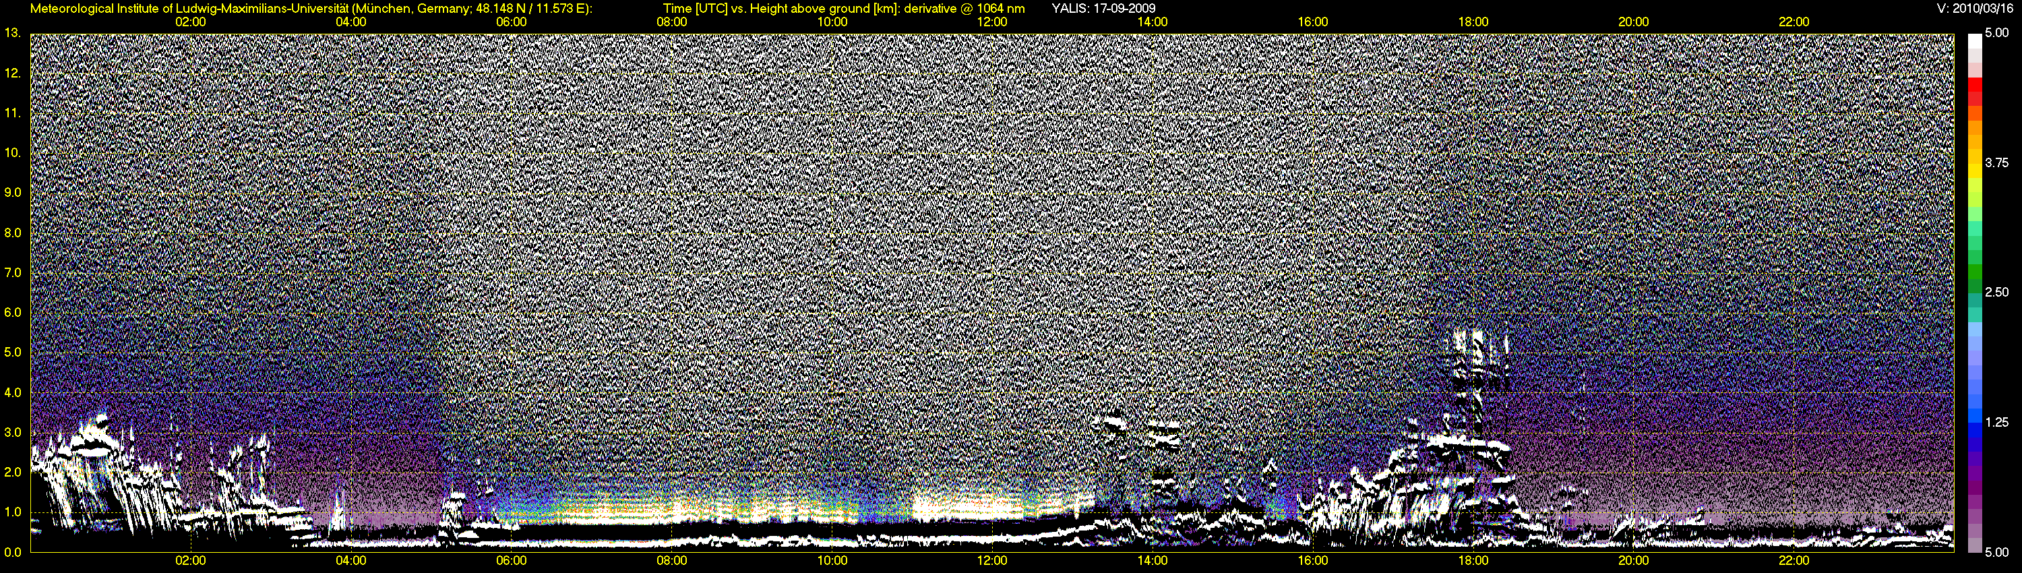Image resolution: width=2022 pixels, height=573 pixels.
Task: Click the 10:00 label on the upper time axis
Action: click(832, 22)
